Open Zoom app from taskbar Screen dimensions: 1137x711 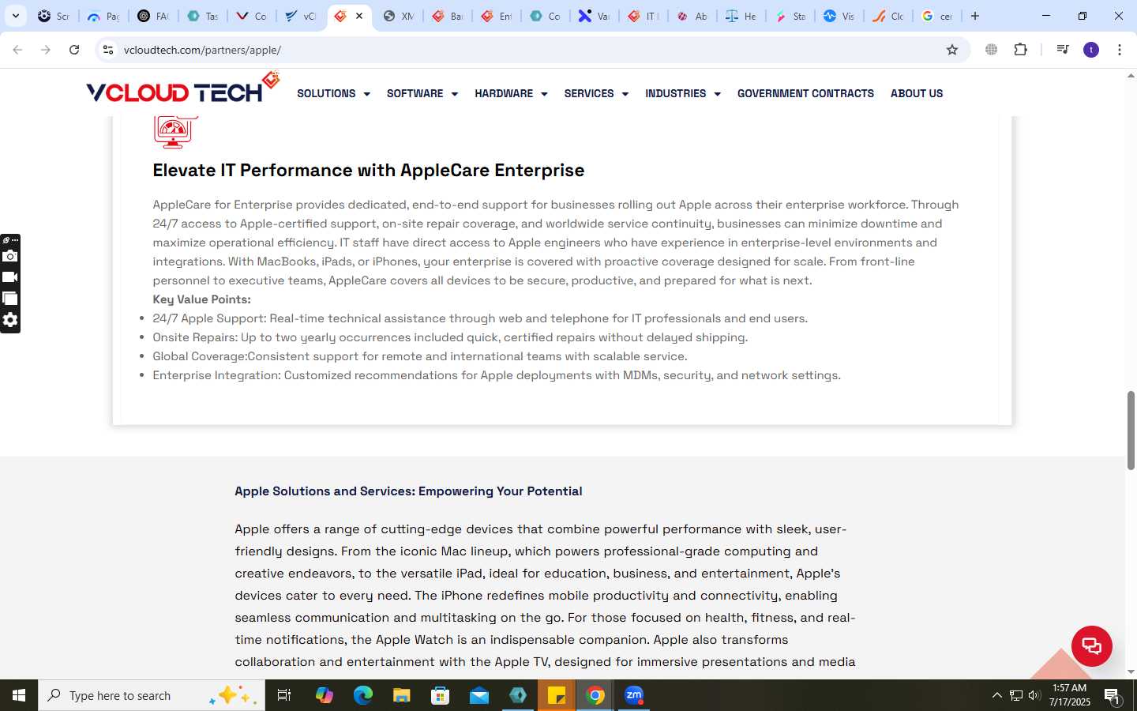(634, 695)
